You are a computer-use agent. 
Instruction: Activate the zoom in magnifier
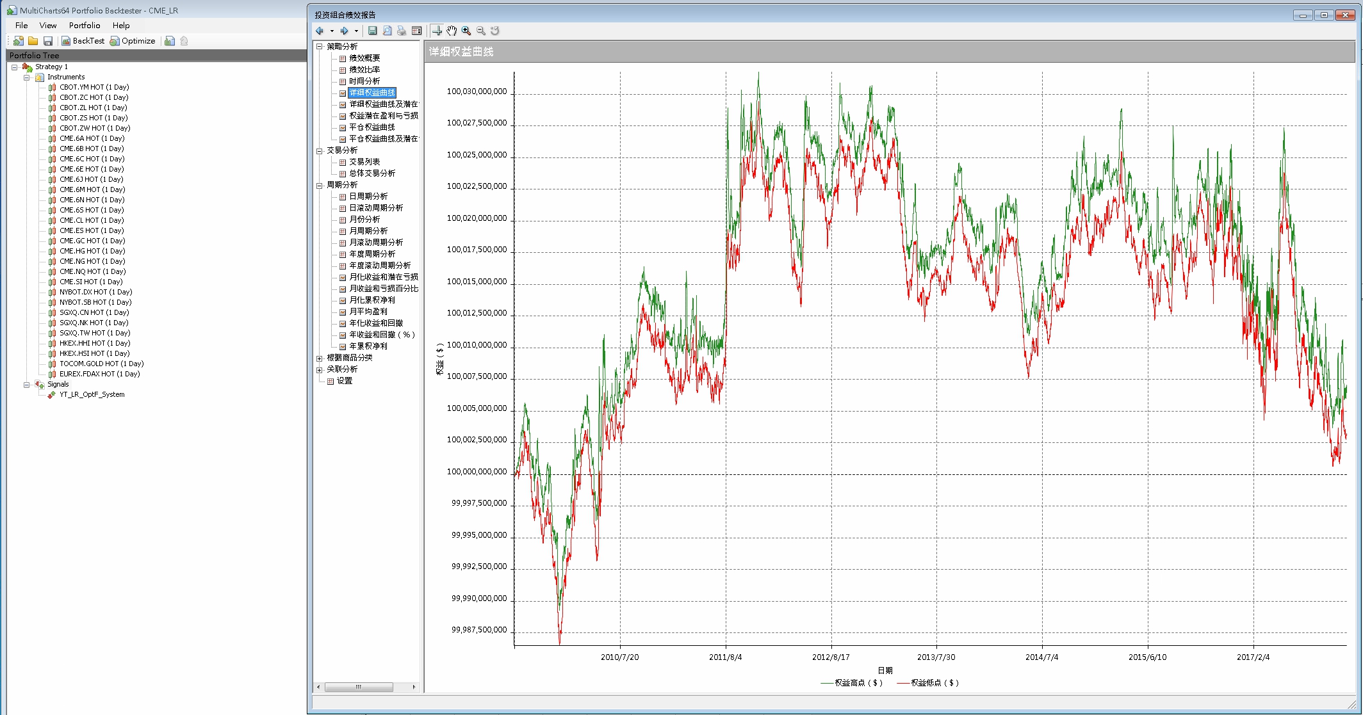(466, 31)
